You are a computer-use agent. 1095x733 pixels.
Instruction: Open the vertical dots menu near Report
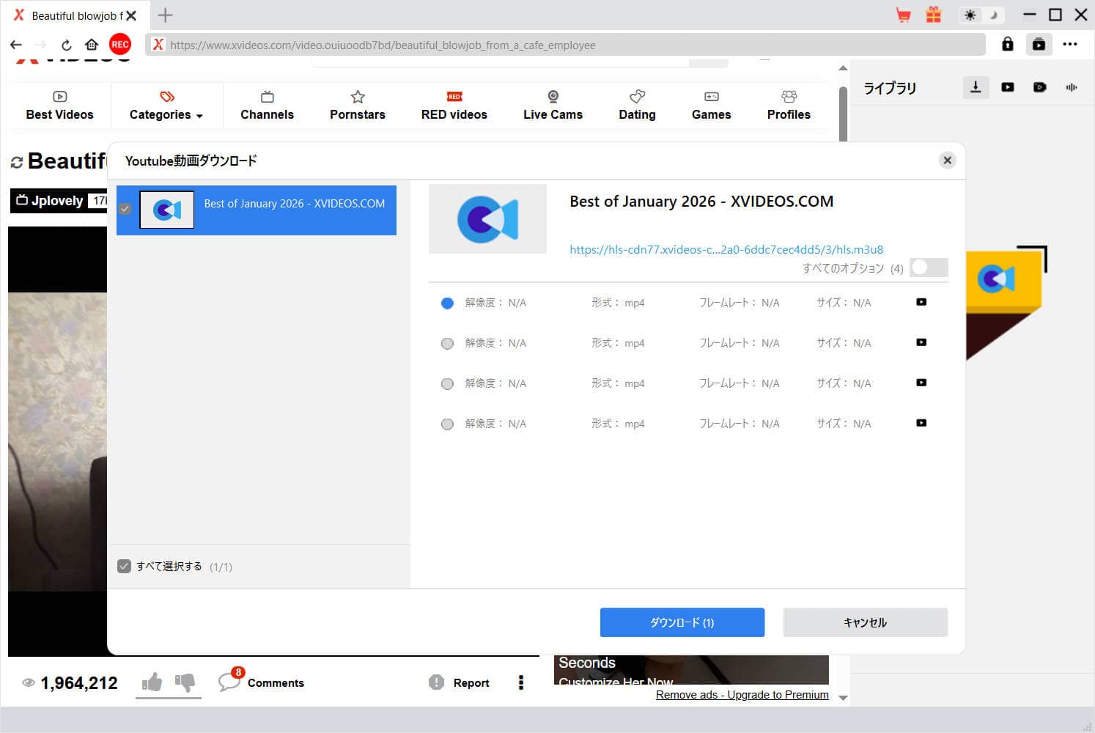coord(521,682)
